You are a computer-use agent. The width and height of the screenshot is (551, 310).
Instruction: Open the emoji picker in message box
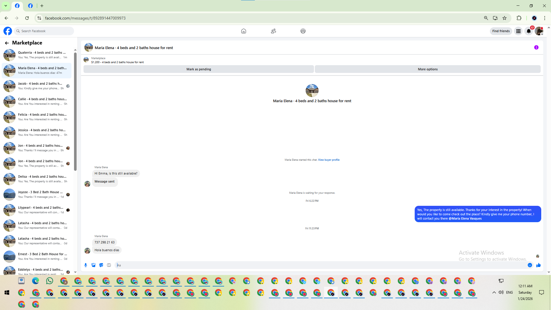[530, 265]
